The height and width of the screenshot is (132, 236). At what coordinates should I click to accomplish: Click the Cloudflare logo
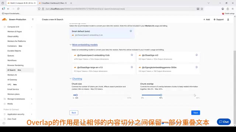(x=4, y=19)
